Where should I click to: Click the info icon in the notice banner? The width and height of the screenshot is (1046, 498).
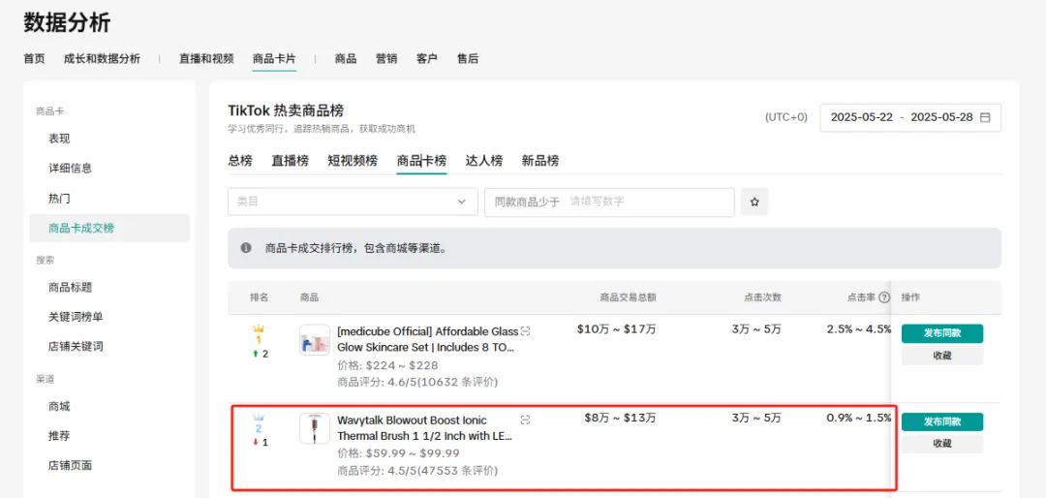click(x=246, y=248)
